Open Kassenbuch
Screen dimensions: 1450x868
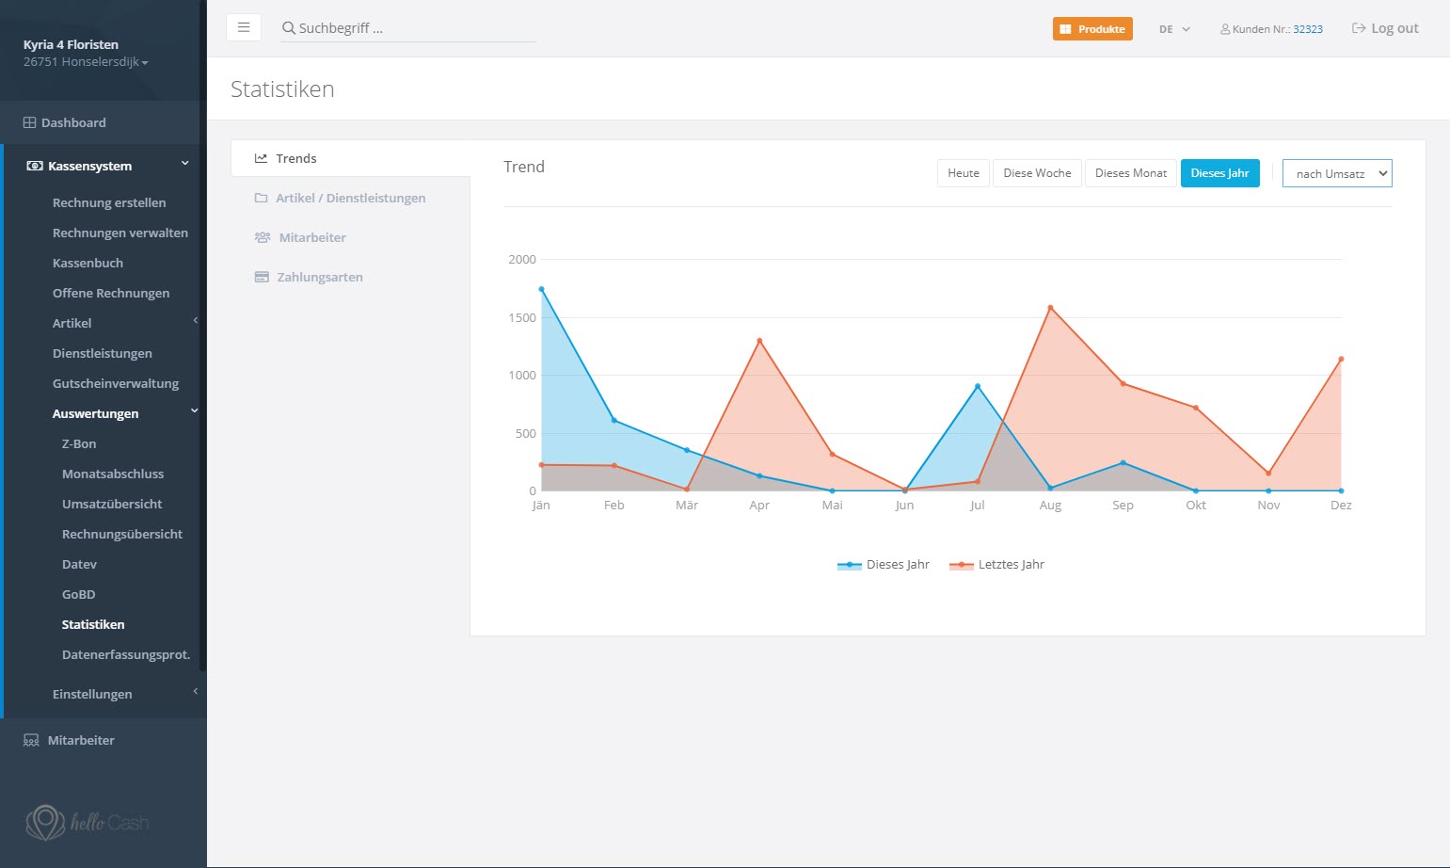pyautogui.click(x=88, y=263)
